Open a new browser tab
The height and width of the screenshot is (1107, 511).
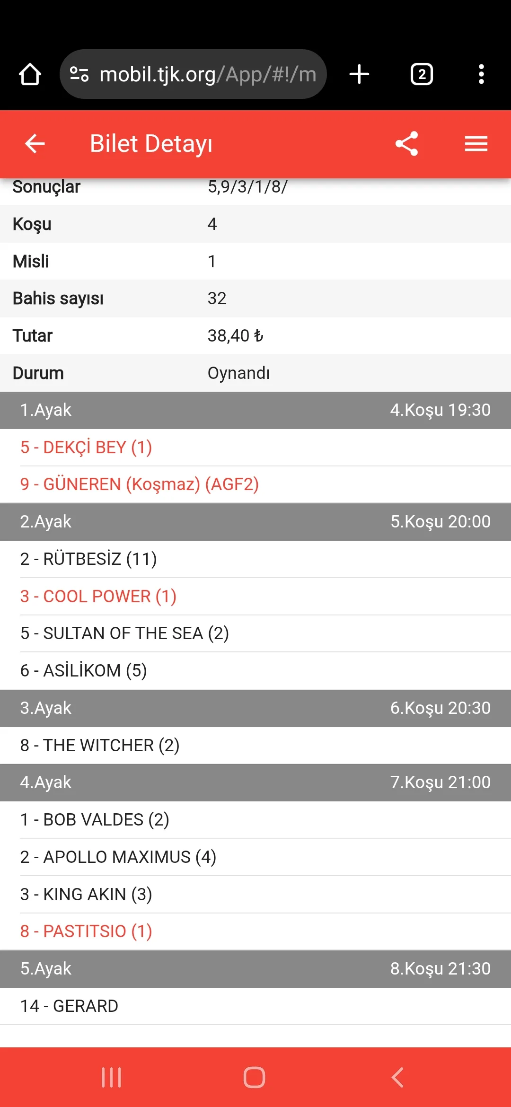359,74
